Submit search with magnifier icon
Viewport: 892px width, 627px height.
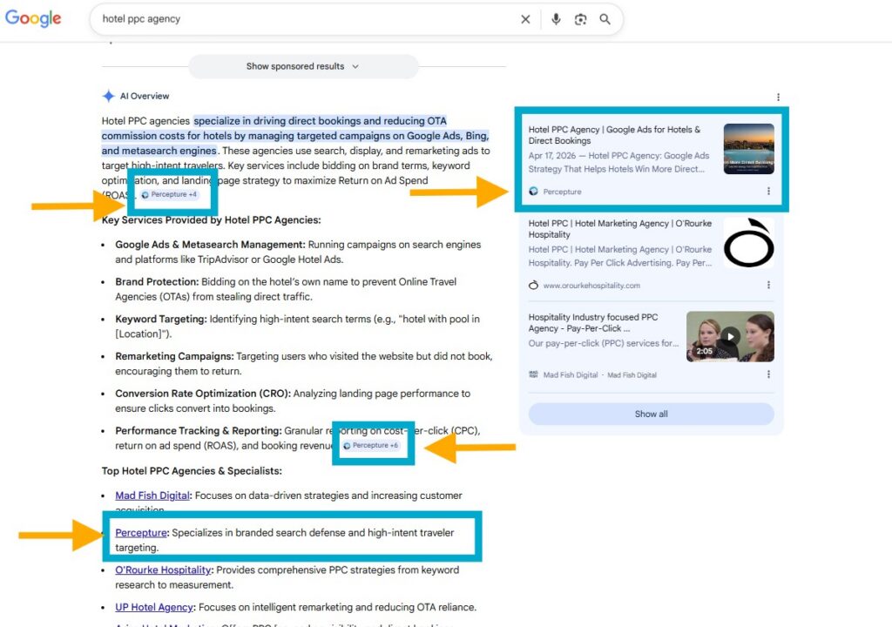[605, 19]
